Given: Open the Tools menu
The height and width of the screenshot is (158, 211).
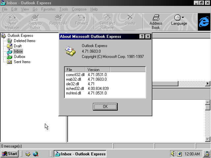Looking at the screenshot, I should [x=64, y=9].
